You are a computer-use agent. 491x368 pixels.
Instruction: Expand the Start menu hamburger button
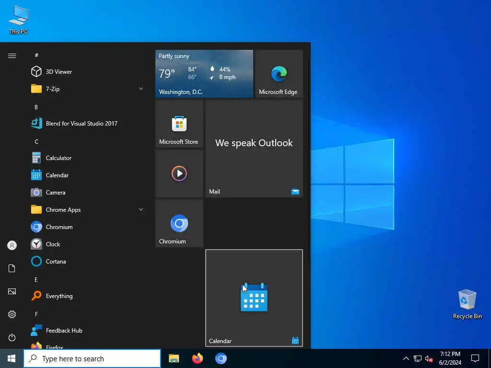click(12, 56)
